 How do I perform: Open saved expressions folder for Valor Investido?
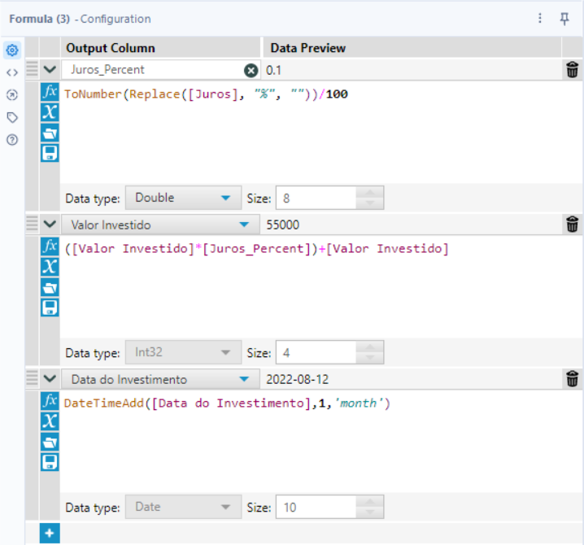pyautogui.click(x=50, y=287)
